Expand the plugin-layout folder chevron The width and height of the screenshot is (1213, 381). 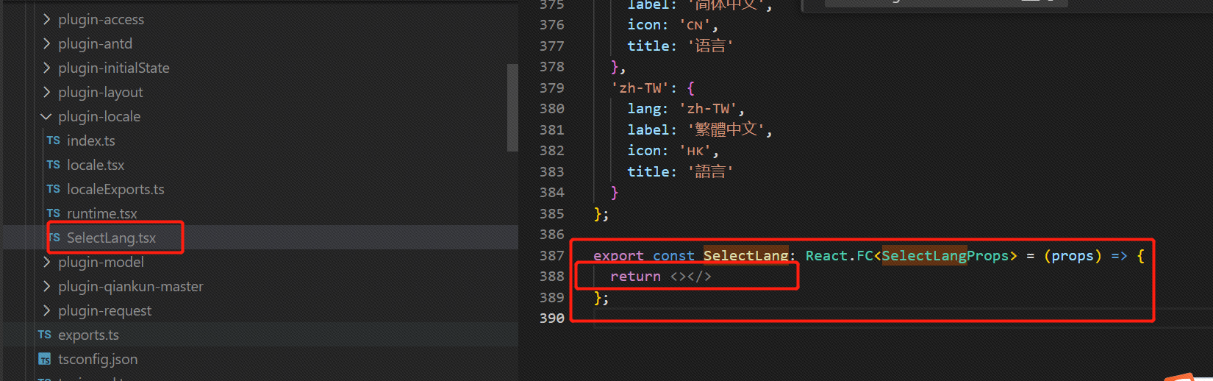coord(46,92)
